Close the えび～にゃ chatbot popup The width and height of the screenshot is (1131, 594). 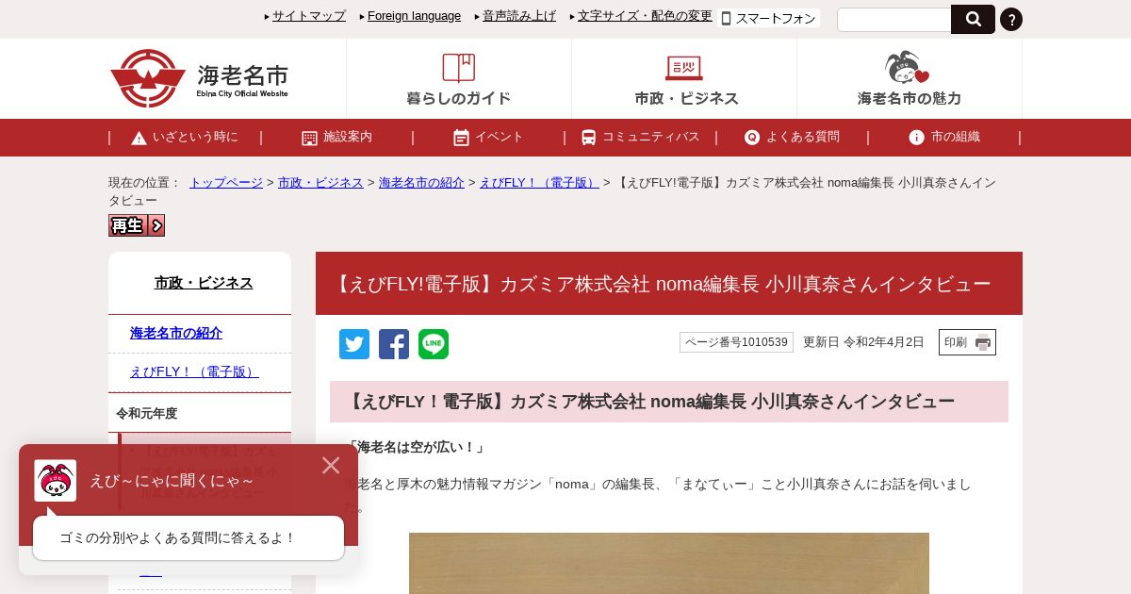coord(331,465)
